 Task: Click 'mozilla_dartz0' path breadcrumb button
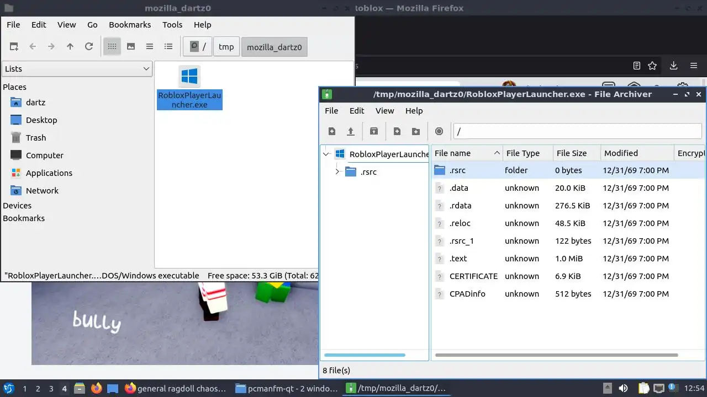pos(275,47)
